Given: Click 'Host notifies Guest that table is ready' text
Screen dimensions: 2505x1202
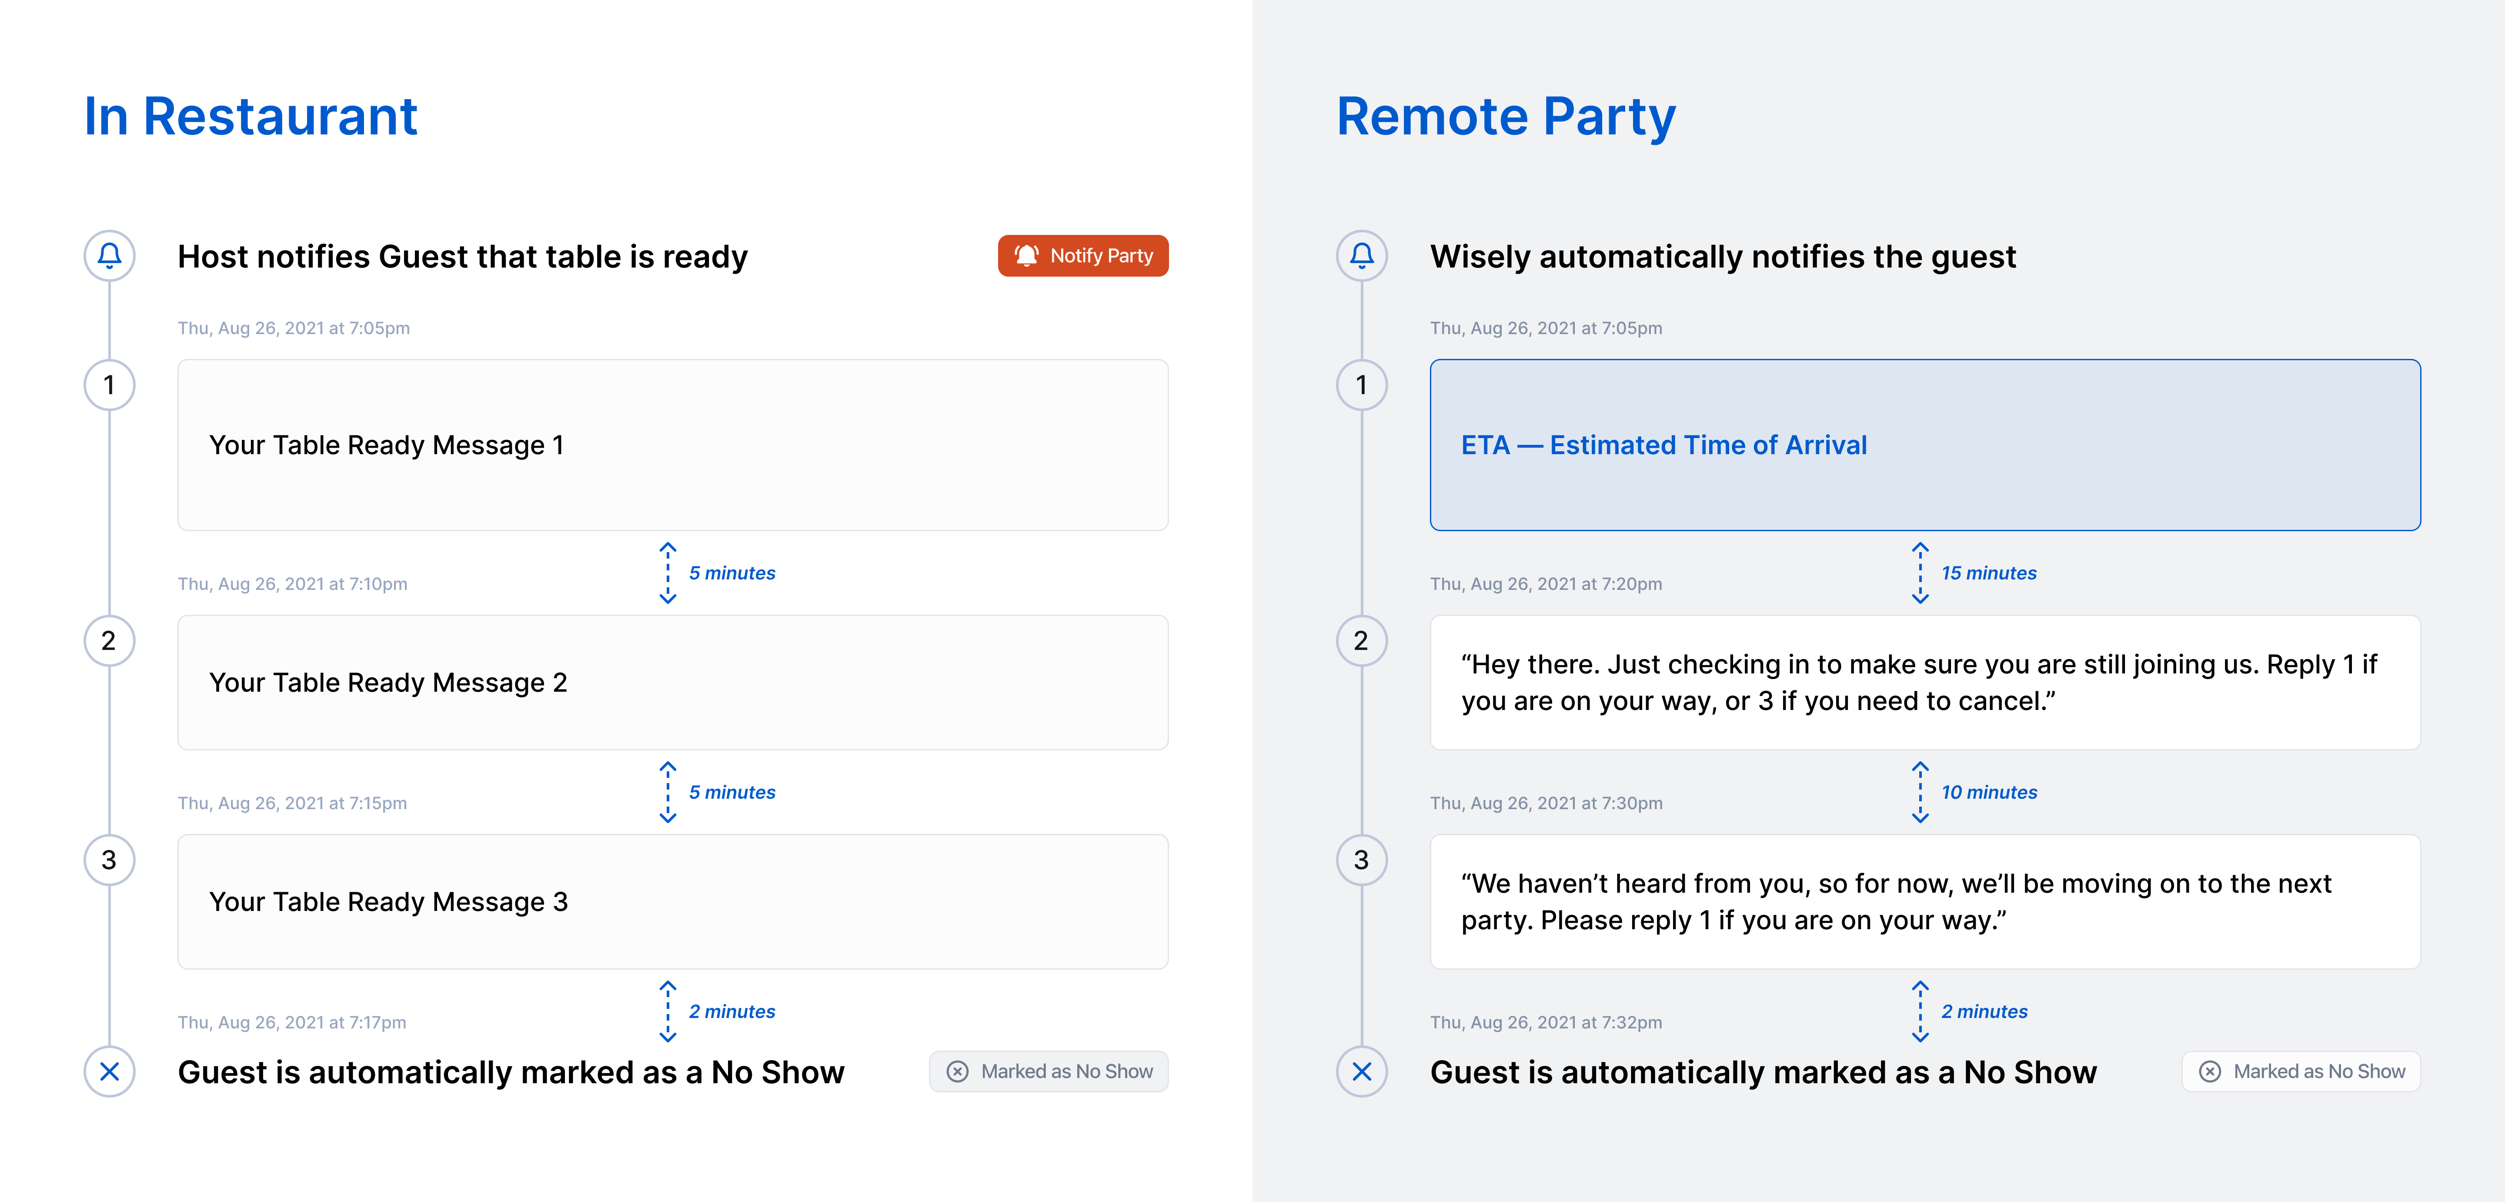Looking at the screenshot, I should [x=463, y=257].
